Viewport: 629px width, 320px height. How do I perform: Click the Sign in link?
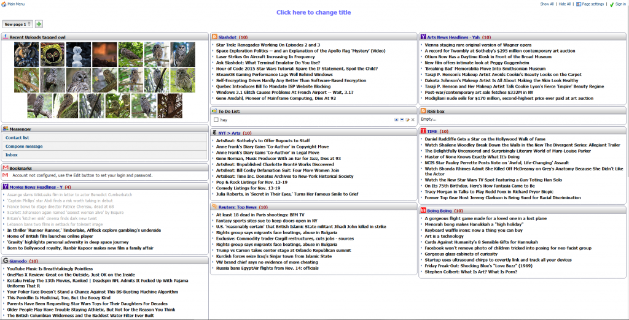(x=620, y=4)
